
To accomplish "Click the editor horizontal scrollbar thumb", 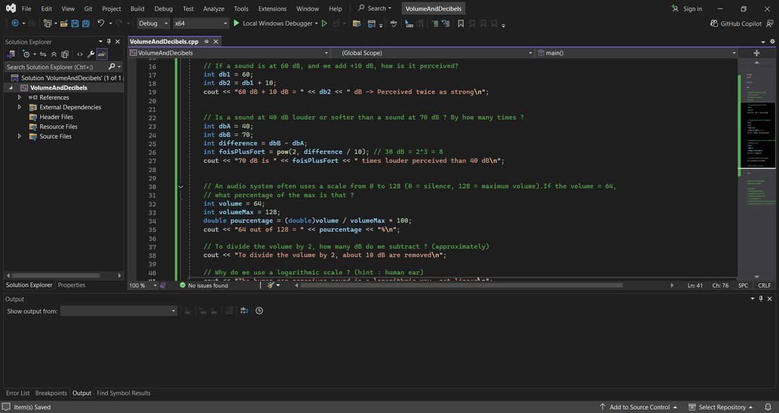I will tap(462, 285).
